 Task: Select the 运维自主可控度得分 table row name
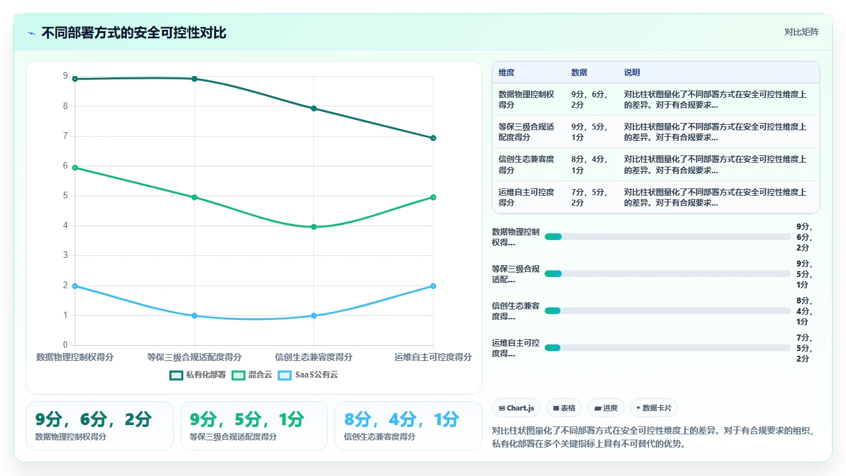tap(527, 198)
